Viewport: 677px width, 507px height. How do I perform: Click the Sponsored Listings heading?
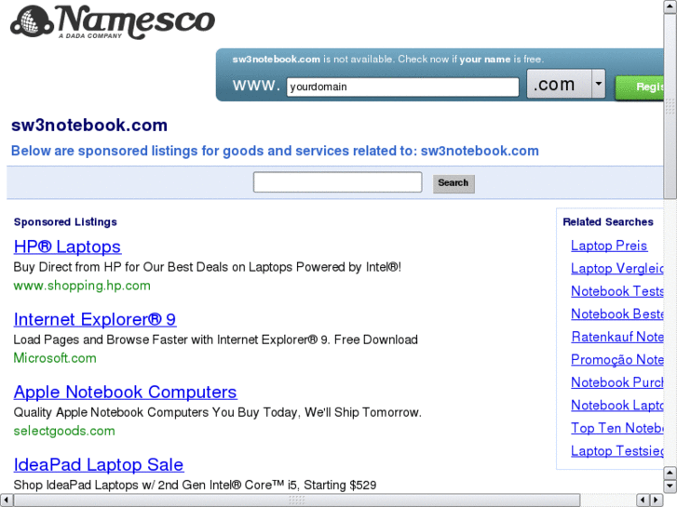point(65,222)
